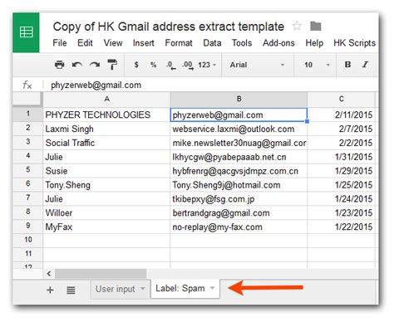Open the Arial font dropdown
The height and width of the screenshot is (322, 394).
[x=257, y=65]
